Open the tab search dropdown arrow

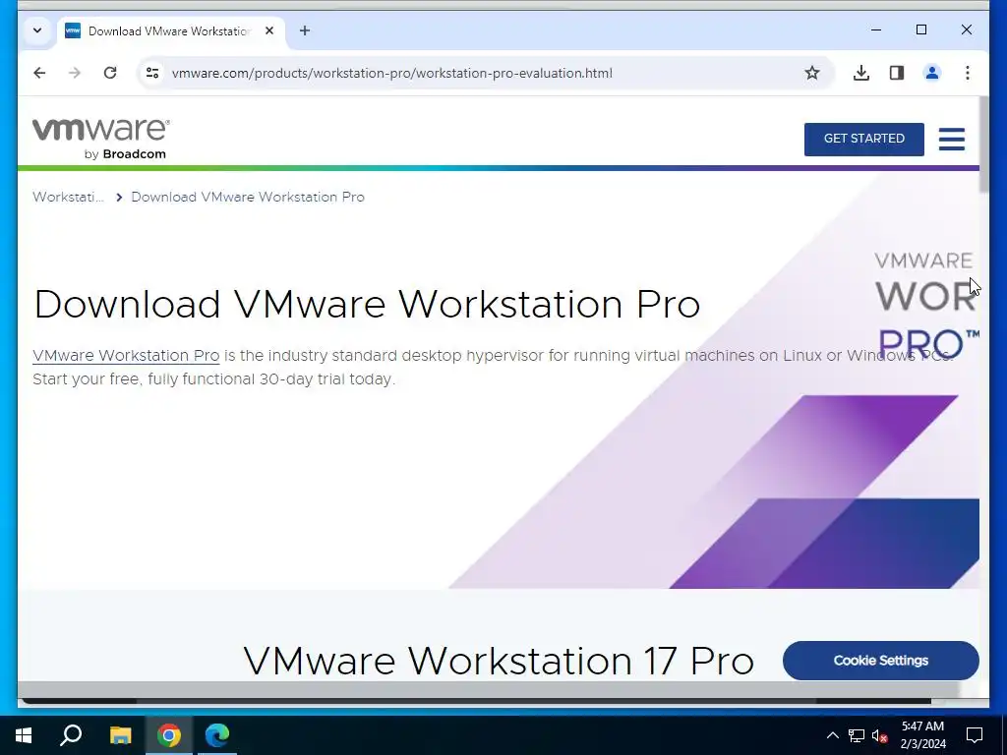37,30
